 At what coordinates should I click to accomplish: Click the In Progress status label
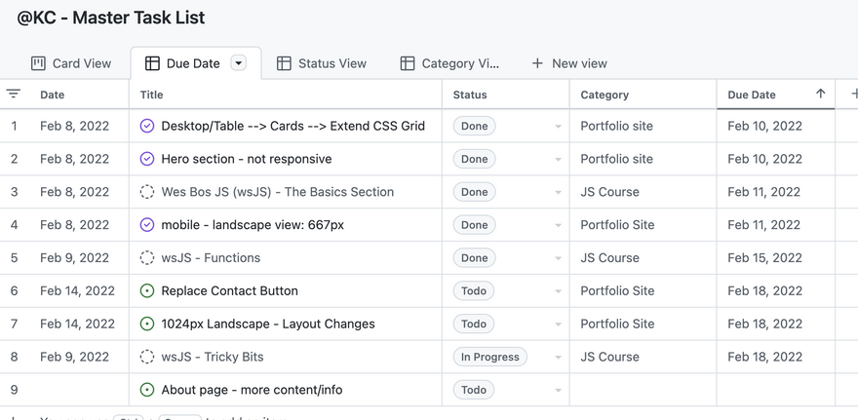tap(489, 358)
